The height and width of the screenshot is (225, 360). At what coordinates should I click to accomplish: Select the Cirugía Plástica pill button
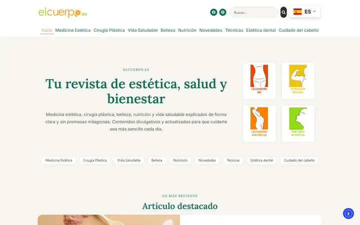click(x=95, y=160)
